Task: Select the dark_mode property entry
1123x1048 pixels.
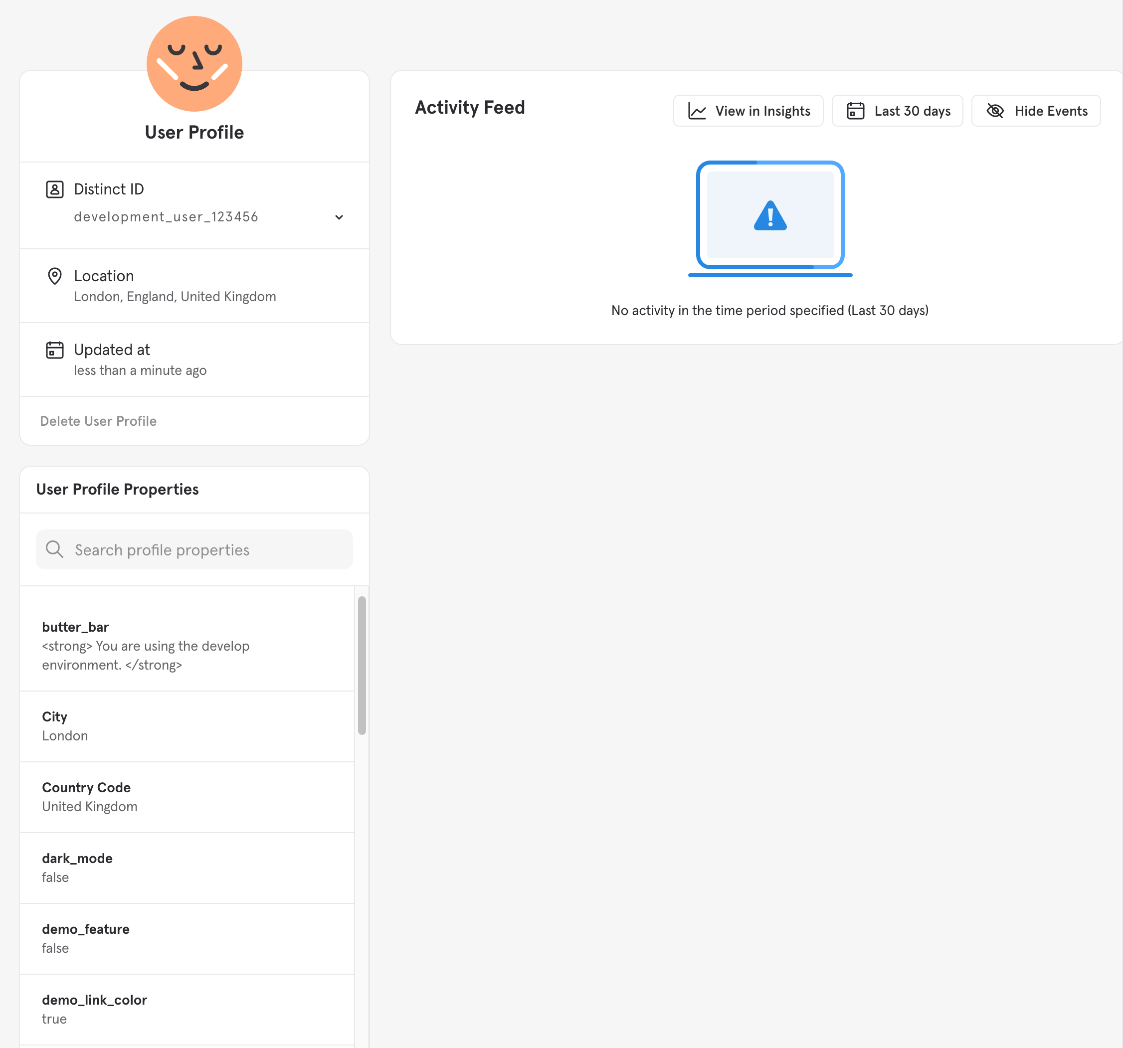Action: tap(170, 868)
